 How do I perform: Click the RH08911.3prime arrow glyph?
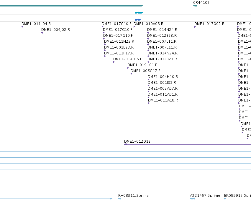point(119,199)
